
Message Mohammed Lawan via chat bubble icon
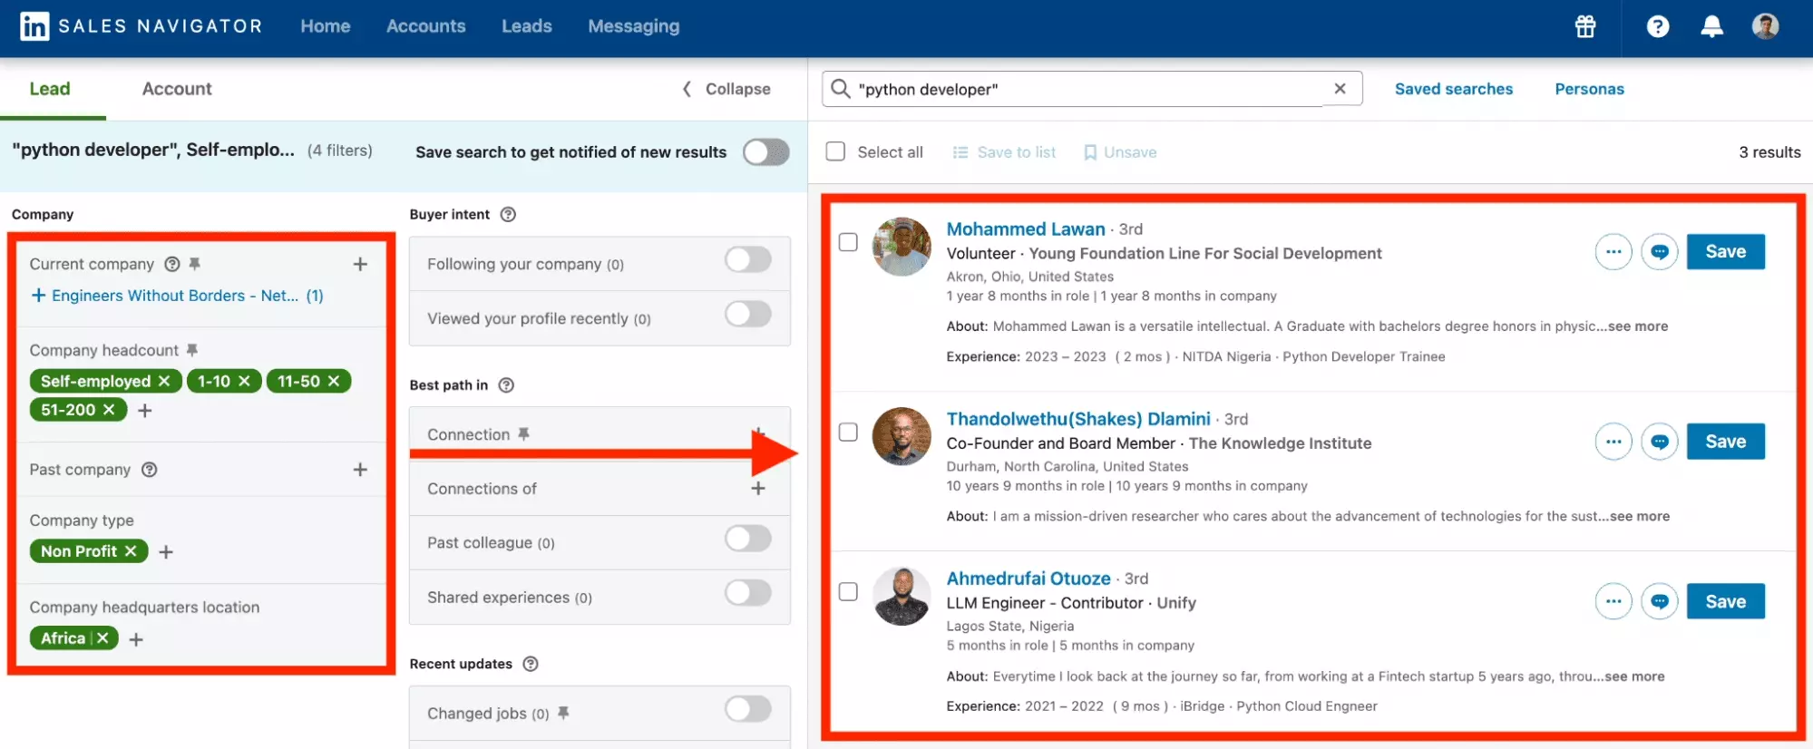pyautogui.click(x=1660, y=252)
